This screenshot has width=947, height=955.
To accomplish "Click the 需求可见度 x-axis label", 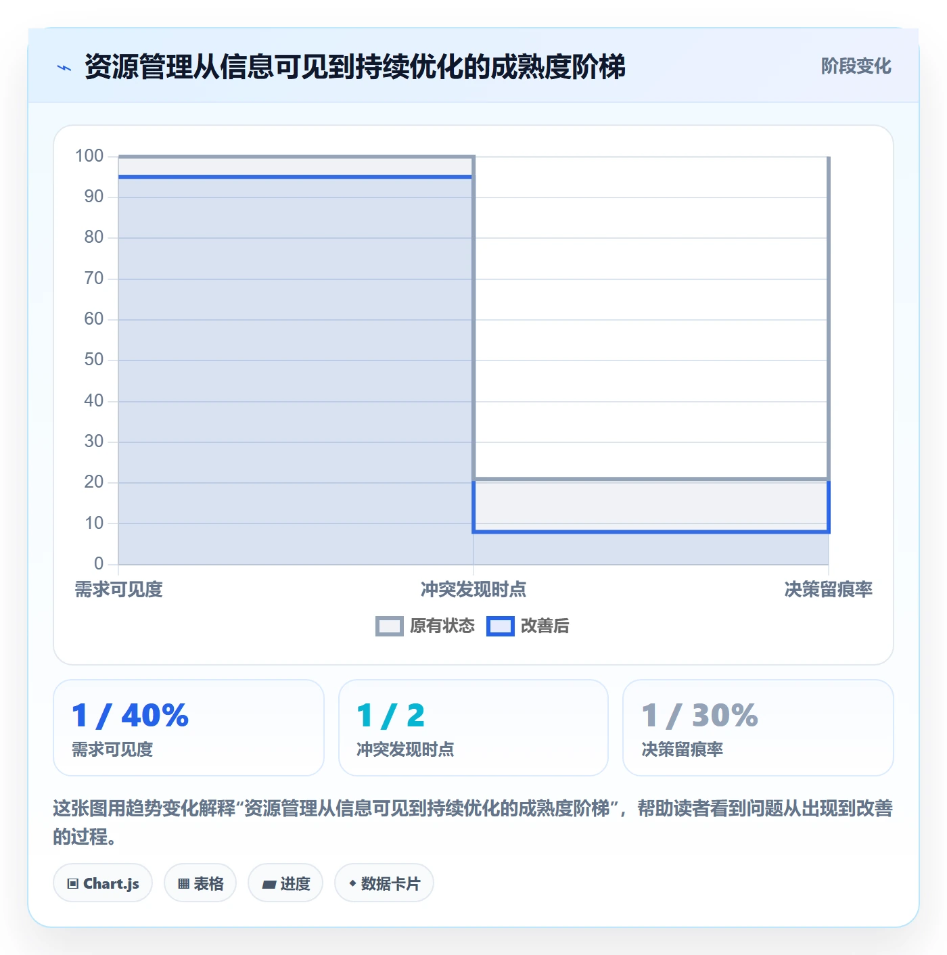I will pos(118,590).
